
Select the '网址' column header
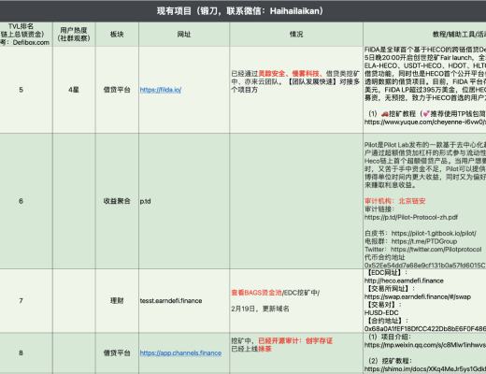pyautogui.click(x=184, y=35)
